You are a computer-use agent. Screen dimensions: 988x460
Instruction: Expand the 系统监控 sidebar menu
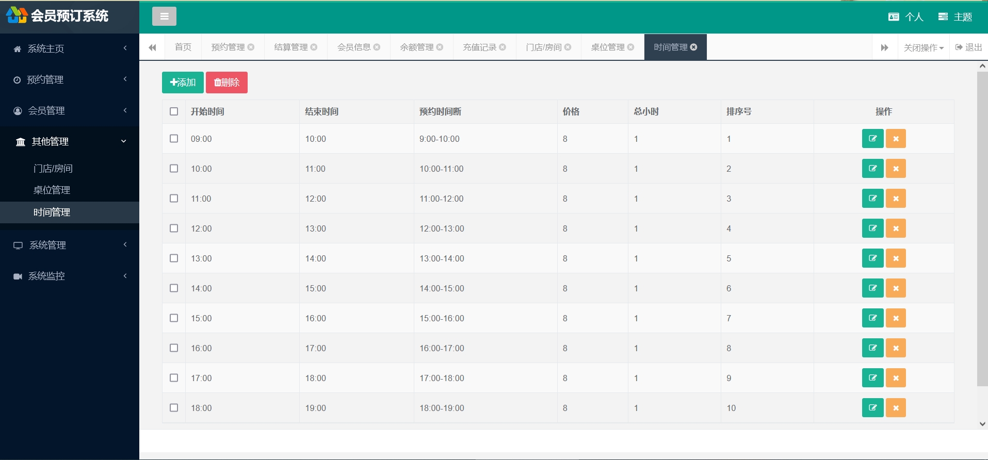[x=70, y=276]
